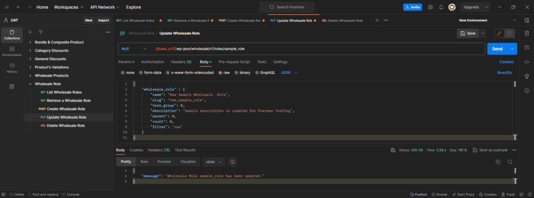Image resolution: width=534 pixels, height=198 pixels.
Task: Open the code snippet icon
Action: point(527,62)
